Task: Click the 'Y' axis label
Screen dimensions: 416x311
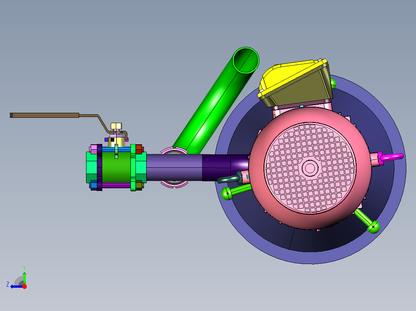Action: (24, 268)
